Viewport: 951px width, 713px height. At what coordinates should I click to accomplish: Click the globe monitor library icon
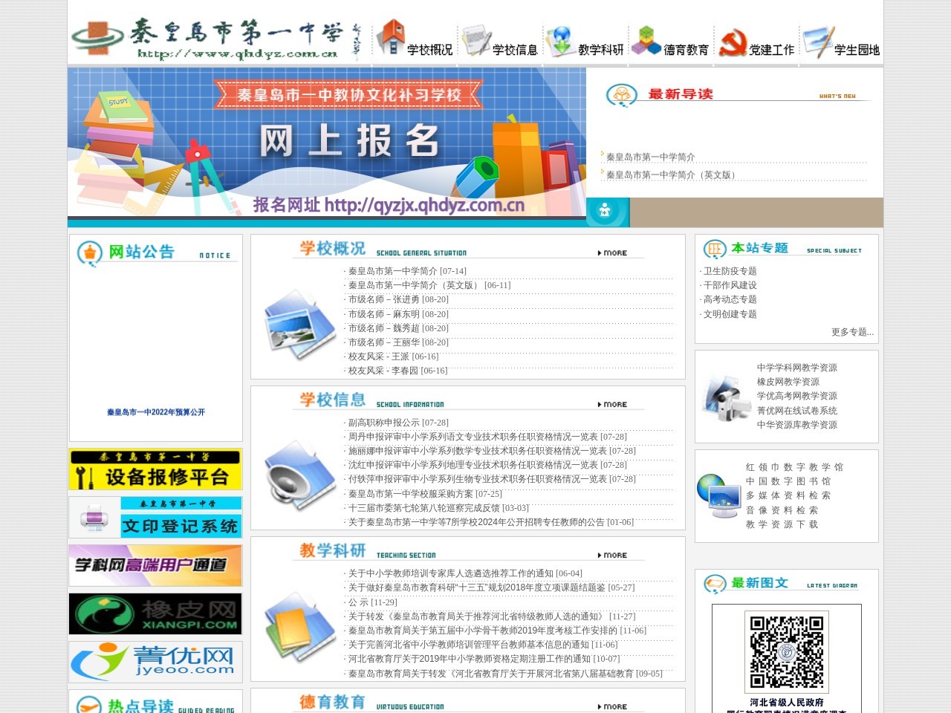pyautogui.click(x=718, y=495)
